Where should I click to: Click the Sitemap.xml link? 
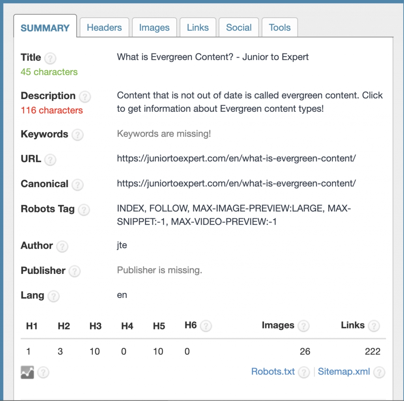(344, 371)
